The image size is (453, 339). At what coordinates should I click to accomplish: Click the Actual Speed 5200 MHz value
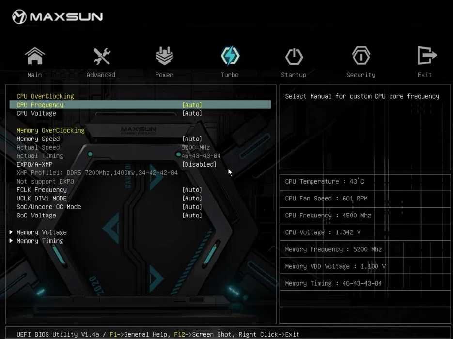coord(196,147)
